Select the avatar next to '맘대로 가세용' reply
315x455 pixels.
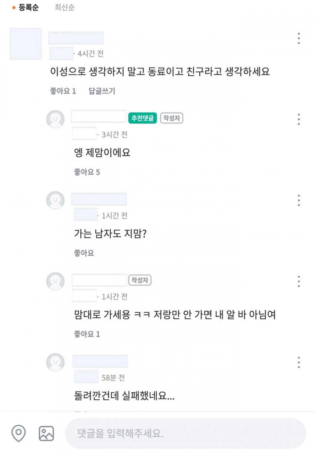55,281
